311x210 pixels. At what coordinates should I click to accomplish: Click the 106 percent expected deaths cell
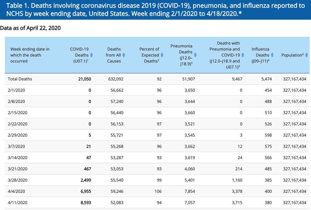tap(158, 191)
